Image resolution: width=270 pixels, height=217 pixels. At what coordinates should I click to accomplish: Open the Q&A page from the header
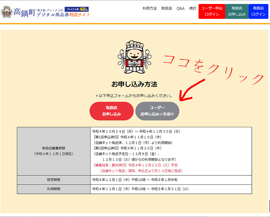point(181,8)
